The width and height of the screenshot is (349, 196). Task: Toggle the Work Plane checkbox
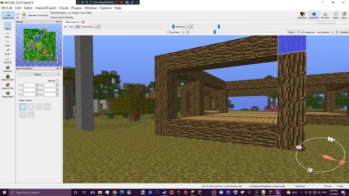pos(168,33)
